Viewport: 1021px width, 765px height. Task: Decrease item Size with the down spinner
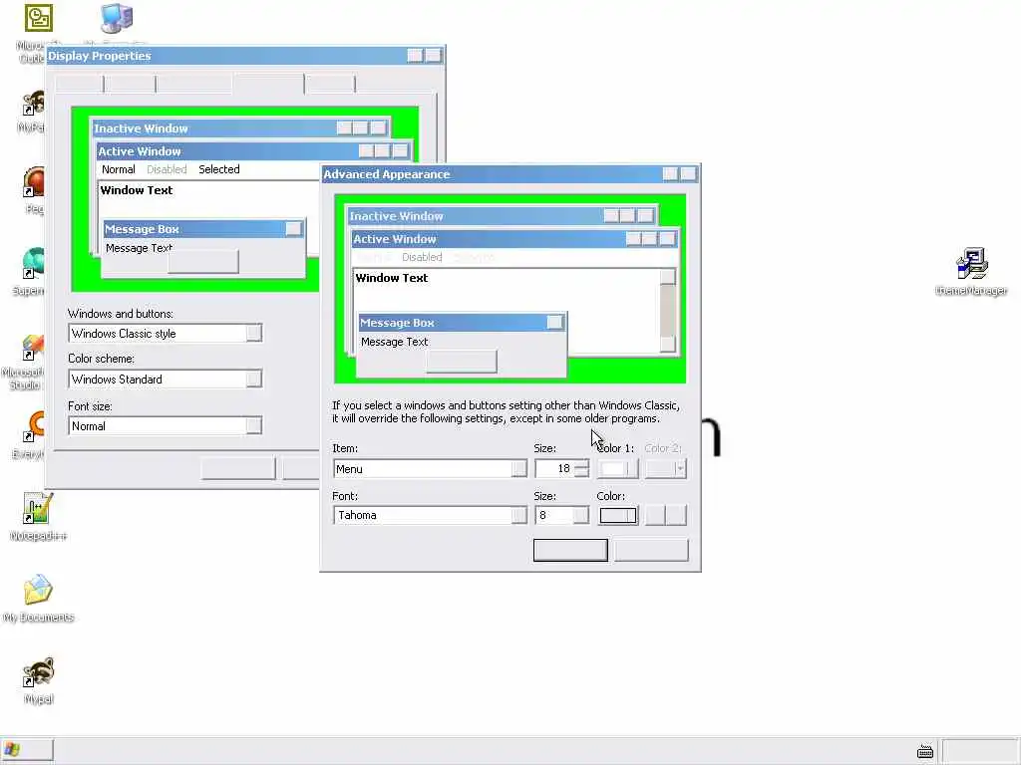coord(581,473)
